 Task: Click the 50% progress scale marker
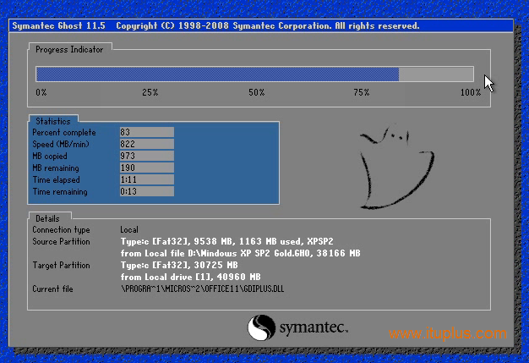(256, 92)
